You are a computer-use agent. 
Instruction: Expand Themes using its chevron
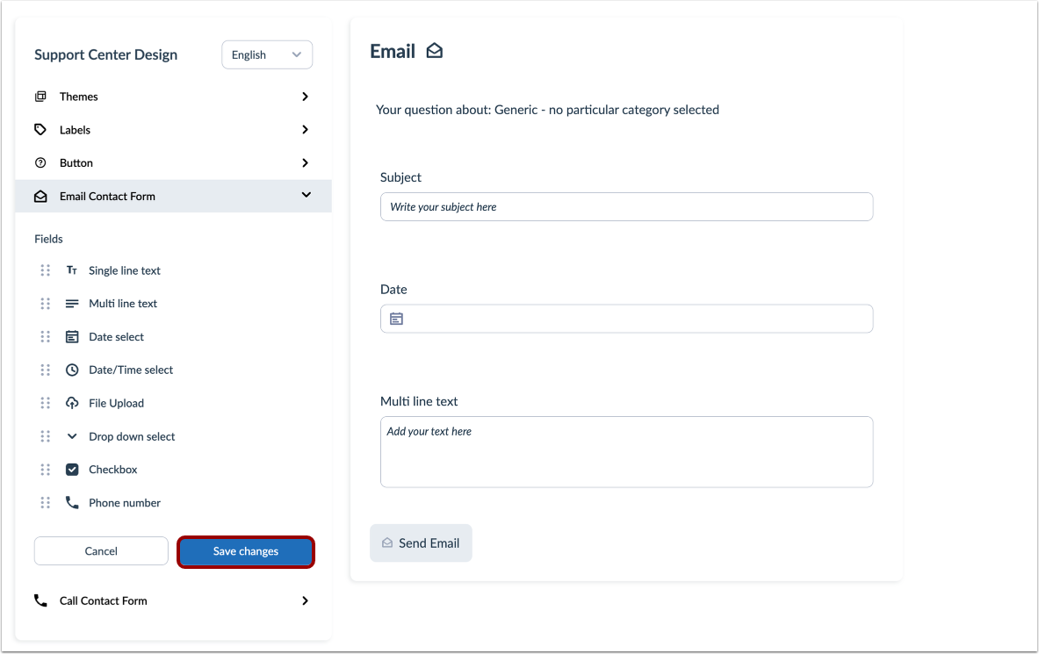[x=305, y=96]
